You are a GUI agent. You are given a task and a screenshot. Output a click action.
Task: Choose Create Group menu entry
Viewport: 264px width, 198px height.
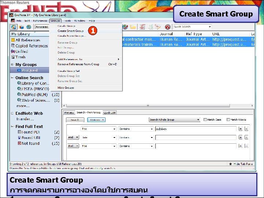tap(86, 26)
